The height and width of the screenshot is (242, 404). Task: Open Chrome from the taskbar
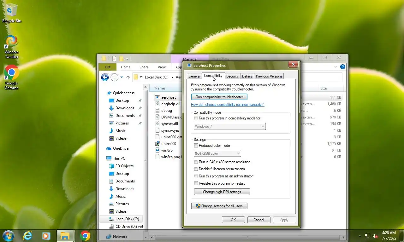coord(85,236)
